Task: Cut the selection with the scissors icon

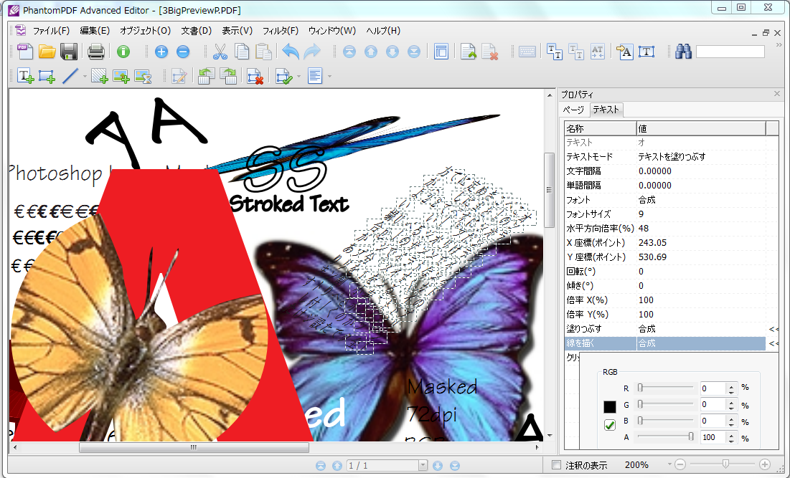Action: 220,52
